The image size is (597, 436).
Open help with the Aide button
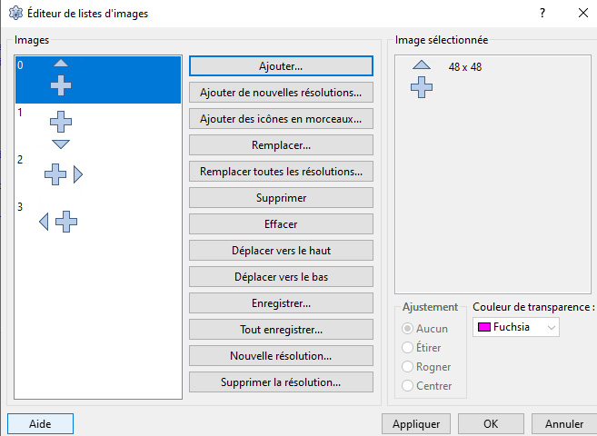pyautogui.click(x=40, y=423)
